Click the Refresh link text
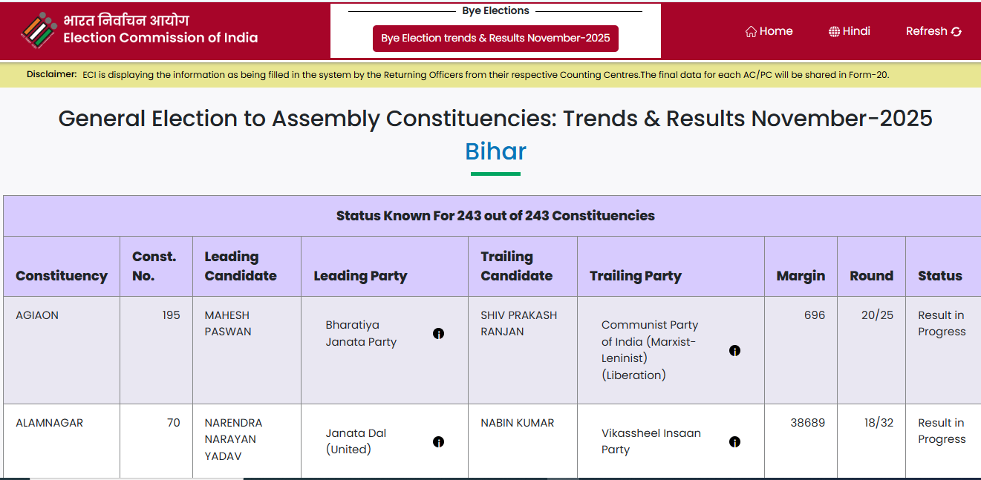The image size is (981, 480). tap(926, 31)
